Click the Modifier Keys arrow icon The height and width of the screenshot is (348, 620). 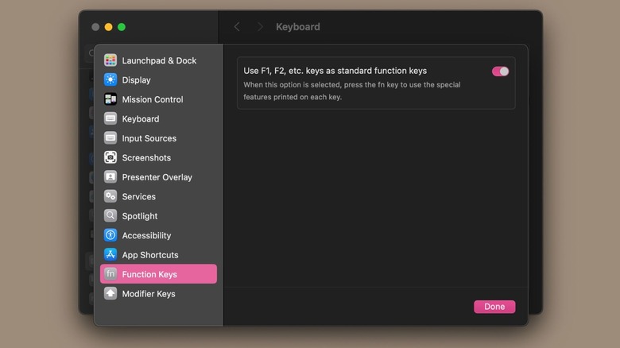110,294
